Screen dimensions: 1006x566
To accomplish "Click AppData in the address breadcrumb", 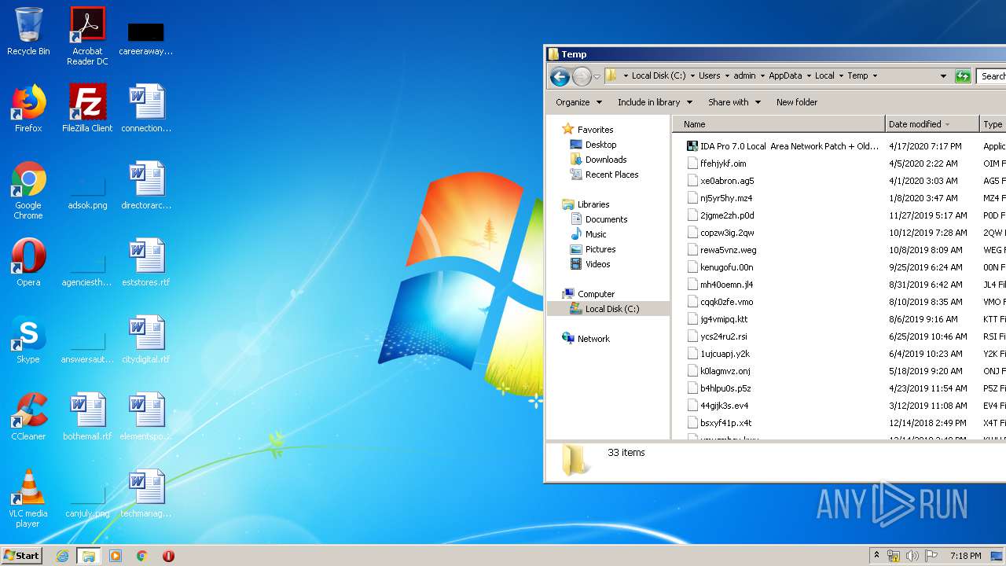I will pos(785,76).
